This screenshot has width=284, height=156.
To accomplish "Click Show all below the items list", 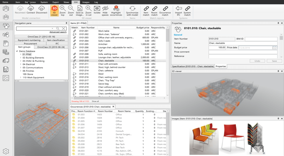I will 95,101.
